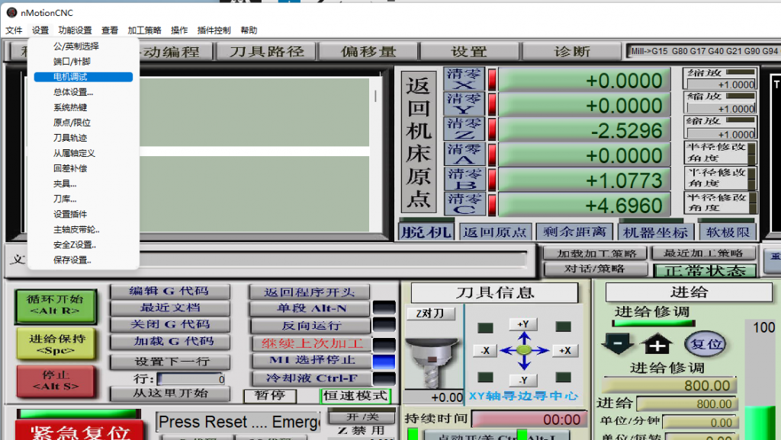Switch to the 偏移量 tab
The image size is (781, 440).
click(368, 51)
